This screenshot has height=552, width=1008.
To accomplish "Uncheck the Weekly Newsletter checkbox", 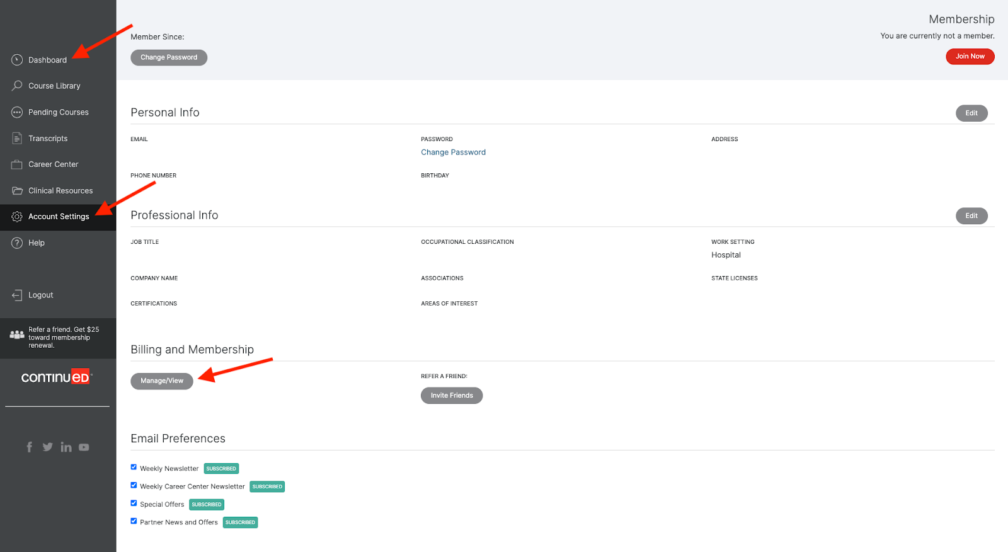I will pos(134,468).
